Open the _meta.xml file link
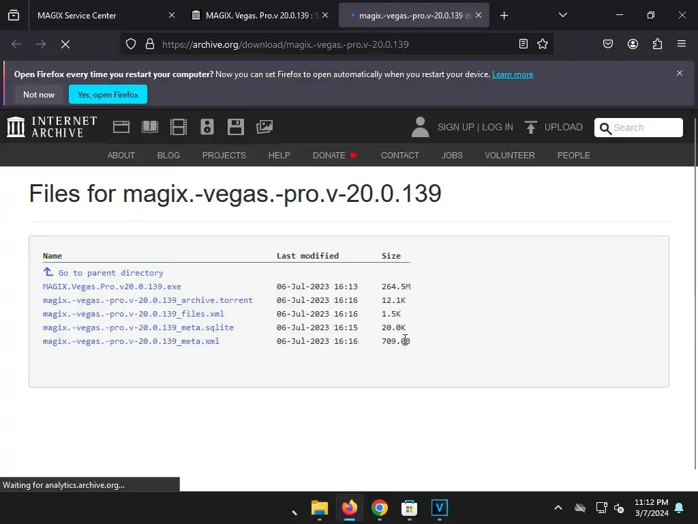 (131, 341)
